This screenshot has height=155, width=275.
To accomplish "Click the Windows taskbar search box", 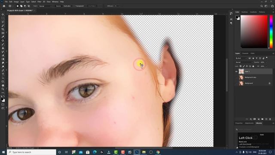I will (x=31, y=152).
